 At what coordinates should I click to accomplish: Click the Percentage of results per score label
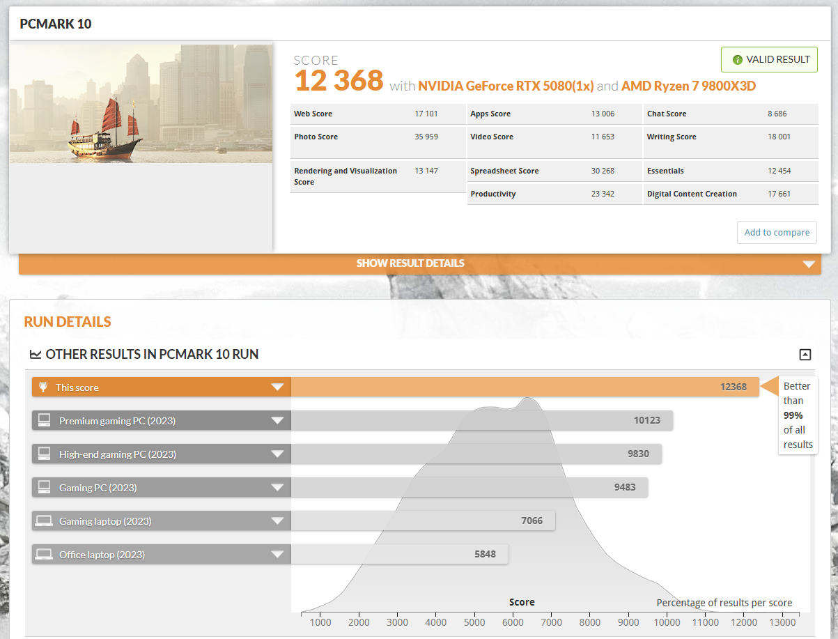pos(724,603)
